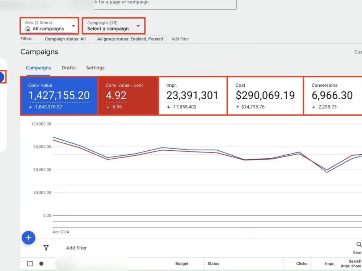This screenshot has width=362, height=271.
Task: Click the 1,427,155.20 conversion value
Action: tap(59, 95)
